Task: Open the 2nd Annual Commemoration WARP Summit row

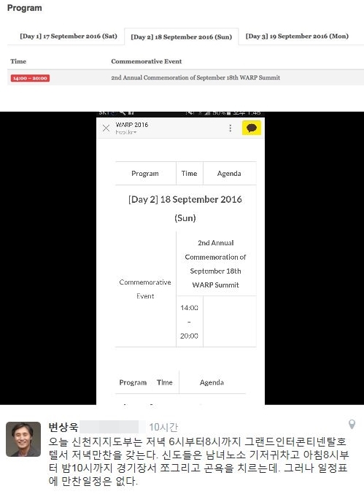Action: click(185, 77)
